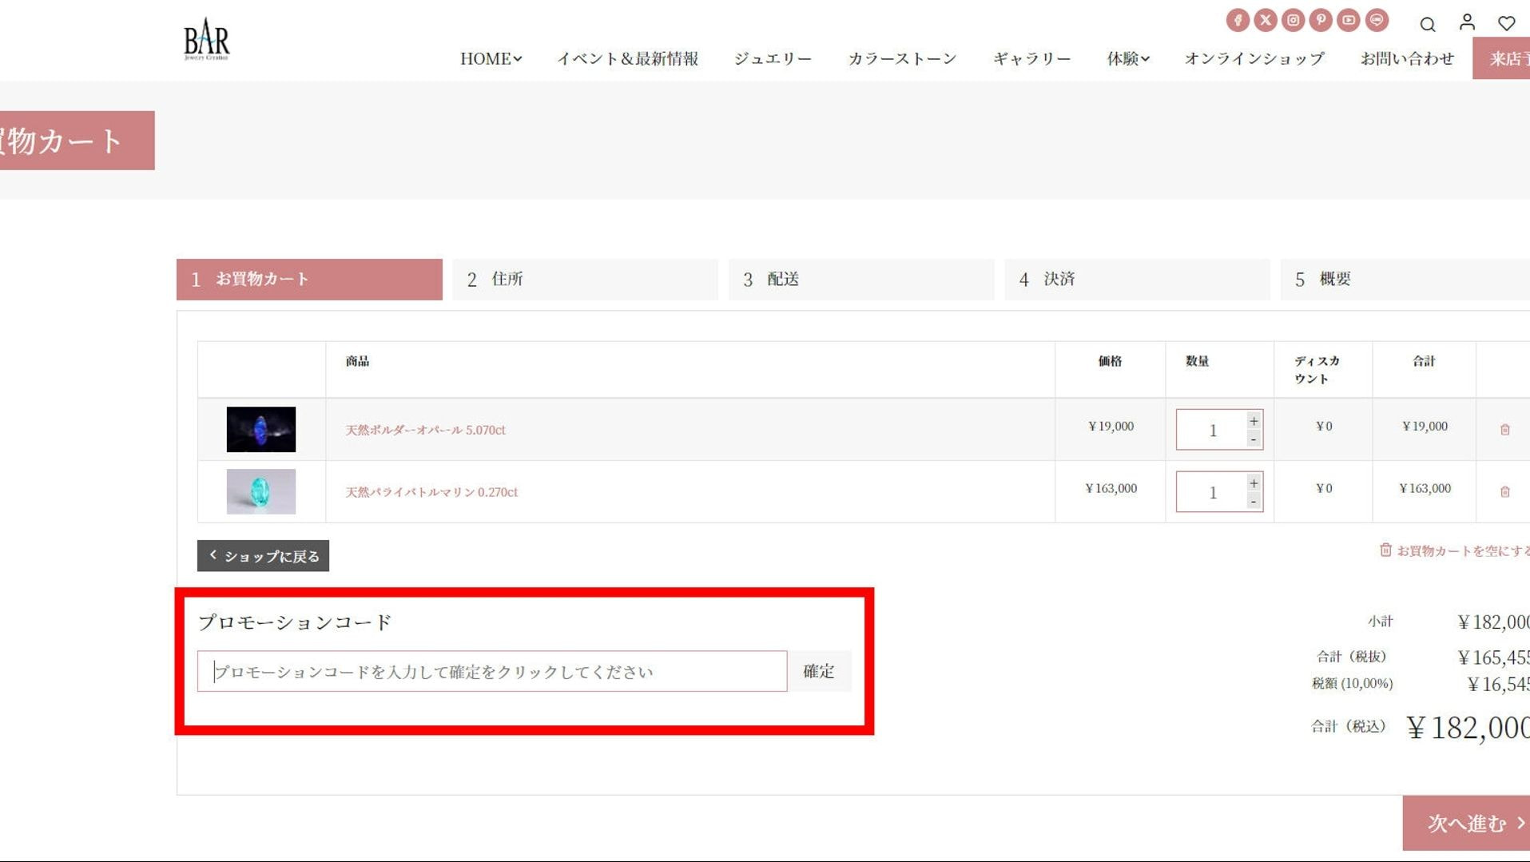This screenshot has width=1530, height=862.
Task: Click the 合計（税込） label
Action: [x=1349, y=726]
